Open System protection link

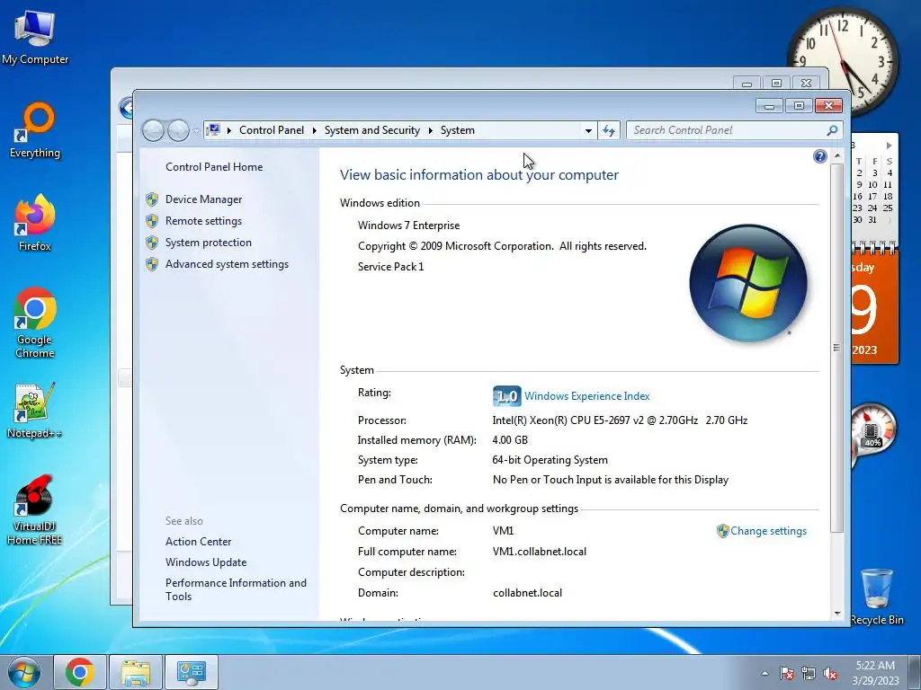coord(209,243)
